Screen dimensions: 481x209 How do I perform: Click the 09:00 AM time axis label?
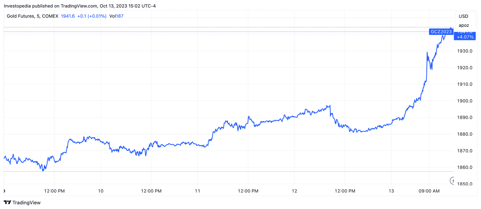coord(429,191)
